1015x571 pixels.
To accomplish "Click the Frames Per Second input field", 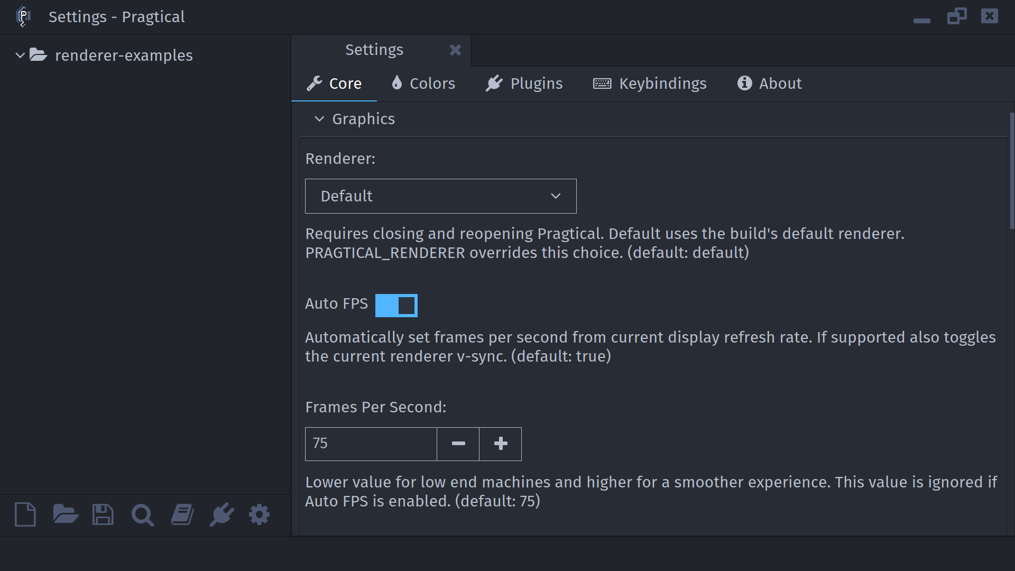I will [x=371, y=444].
